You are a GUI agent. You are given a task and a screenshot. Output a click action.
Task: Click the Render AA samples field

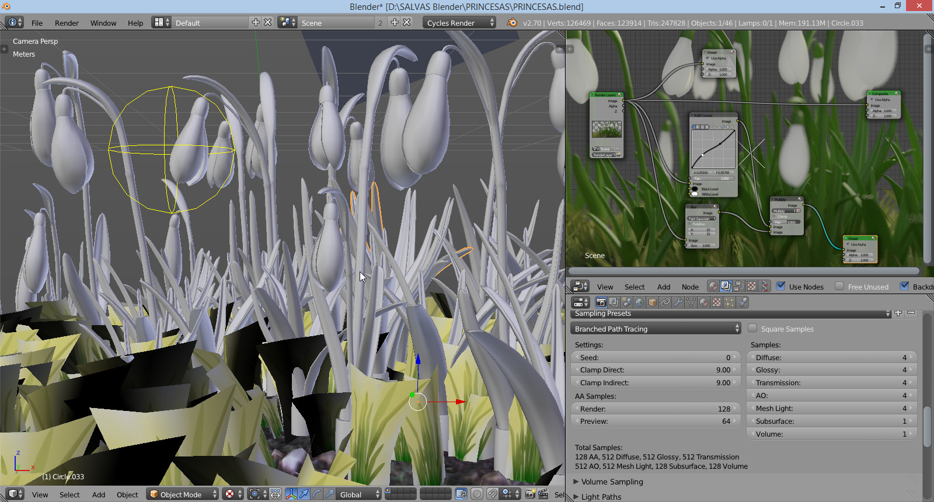tap(655, 409)
